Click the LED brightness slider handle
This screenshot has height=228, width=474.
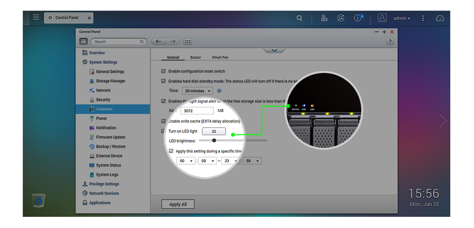tap(201, 141)
